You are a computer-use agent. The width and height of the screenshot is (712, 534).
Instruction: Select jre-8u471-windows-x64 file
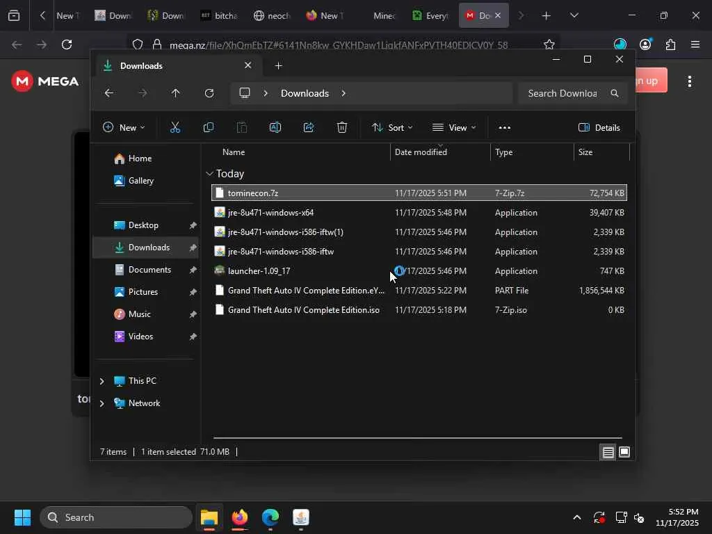click(x=419, y=213)
